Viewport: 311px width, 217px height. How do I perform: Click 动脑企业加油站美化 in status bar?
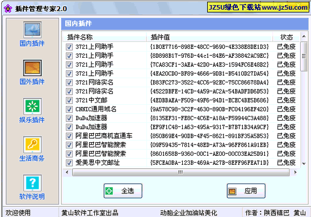tap(188, 213)
